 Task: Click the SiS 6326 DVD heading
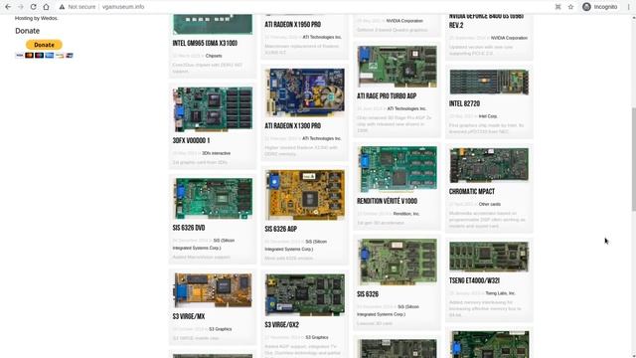pyautogui.click(x=189, y=228)
